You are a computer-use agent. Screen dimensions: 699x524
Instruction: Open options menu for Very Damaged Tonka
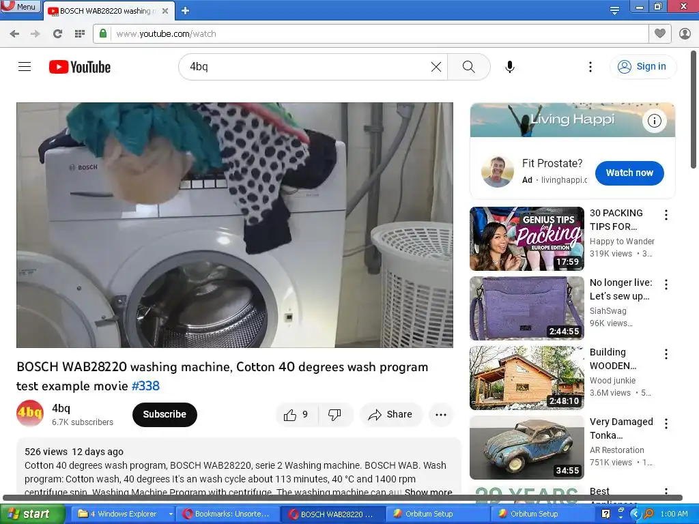click(x=666, y=424)
